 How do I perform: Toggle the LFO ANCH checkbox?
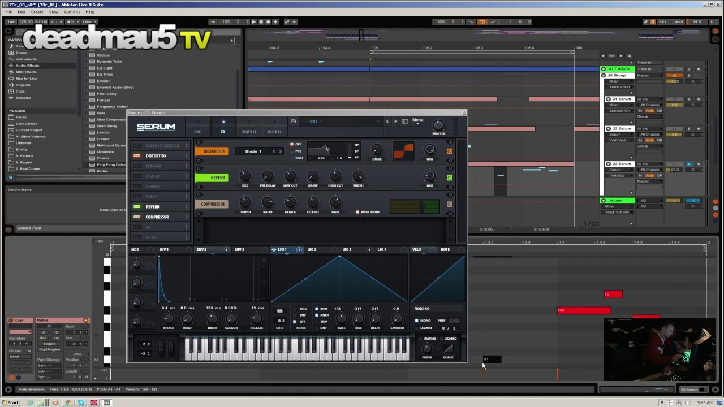click(x=317, y=315)
